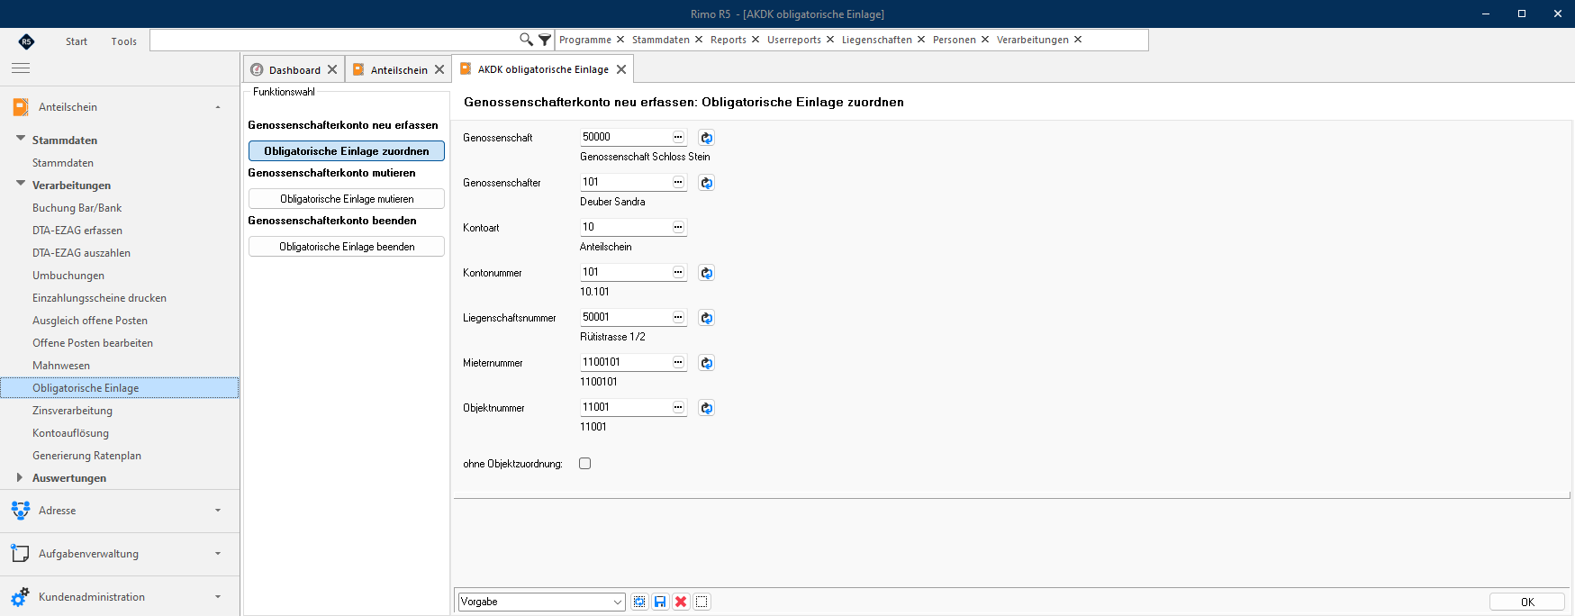Viewport: 1575px width, 616px height.
Task: Click refresh icon next to Objektnummer field
Action: point(707,408)
